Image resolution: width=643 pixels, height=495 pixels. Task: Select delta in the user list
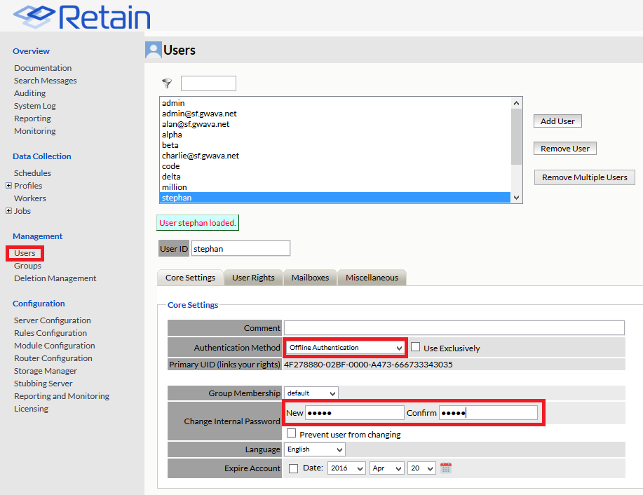click(335, 177)
